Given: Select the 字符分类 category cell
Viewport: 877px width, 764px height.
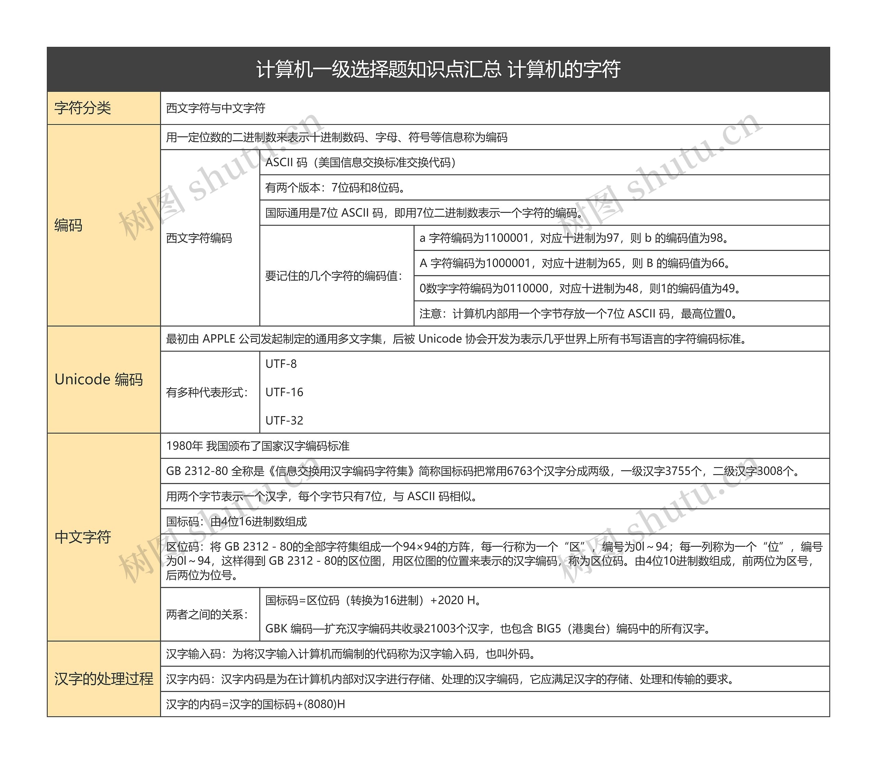Looking at the screenshot, I should pyautogui.click(x=103, y=108).
